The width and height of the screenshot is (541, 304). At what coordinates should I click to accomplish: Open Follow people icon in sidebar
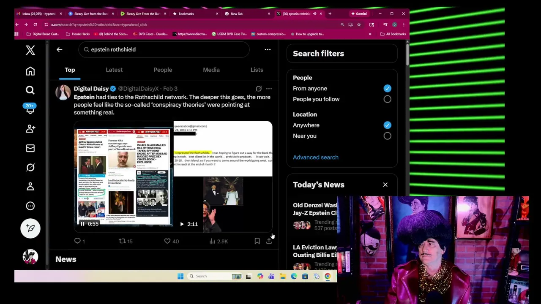30,128
